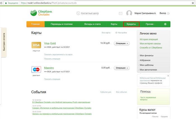Image resolution: width=196 pixels, height=119 pixels.
Task: Click the Выход logout link
Action: click(x=163, y=13)
